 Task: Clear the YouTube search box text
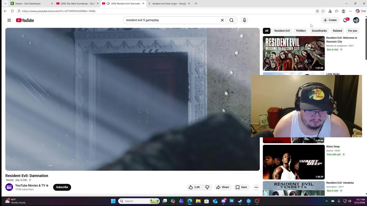pos(222,20)
